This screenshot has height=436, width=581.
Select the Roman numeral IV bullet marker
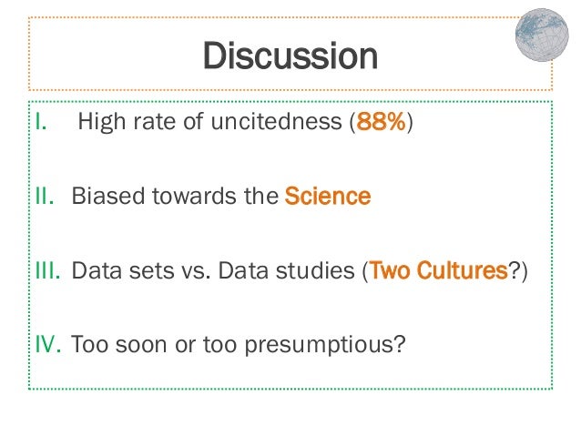[48, 345]
